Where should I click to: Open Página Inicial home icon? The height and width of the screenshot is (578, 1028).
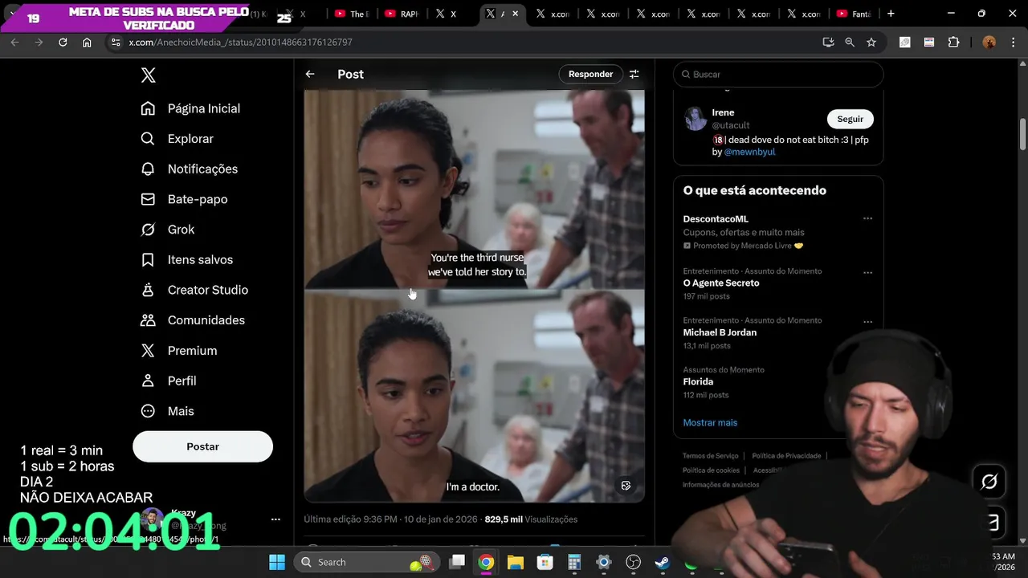148,108
